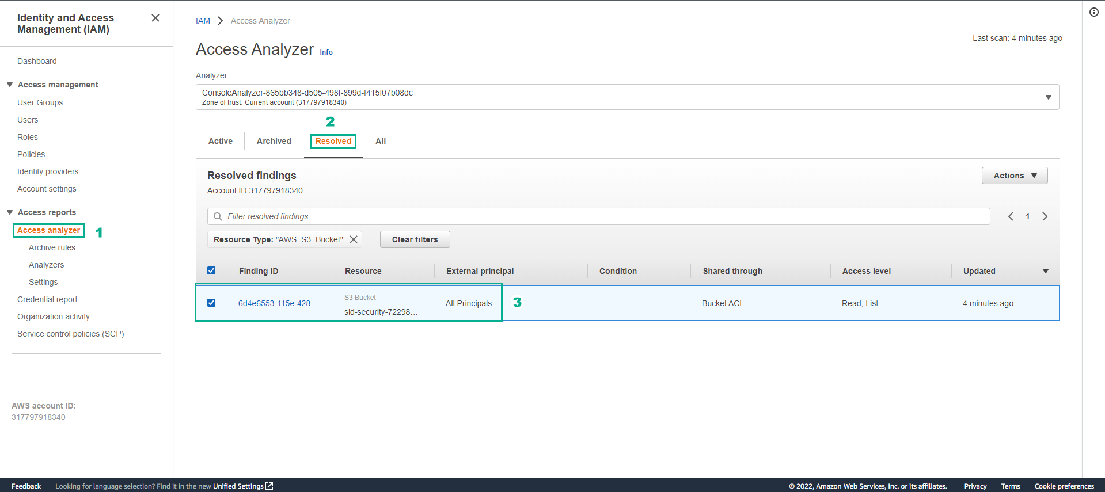
Task: Select the sid-security-72298 resource cell
Action: [x=381, y=312]
